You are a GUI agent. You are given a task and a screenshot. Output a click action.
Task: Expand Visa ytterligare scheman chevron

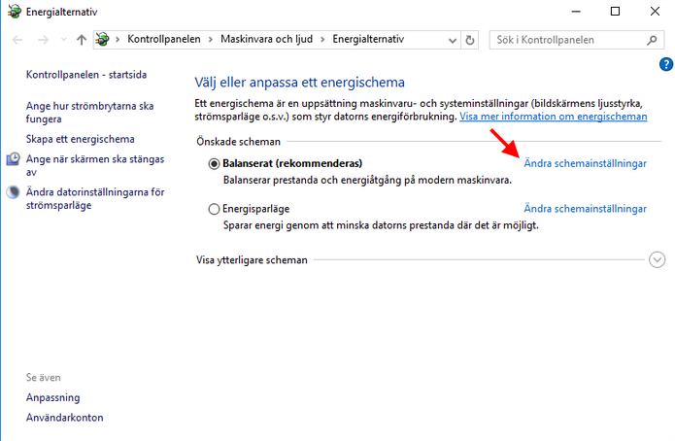coord(657,259)
